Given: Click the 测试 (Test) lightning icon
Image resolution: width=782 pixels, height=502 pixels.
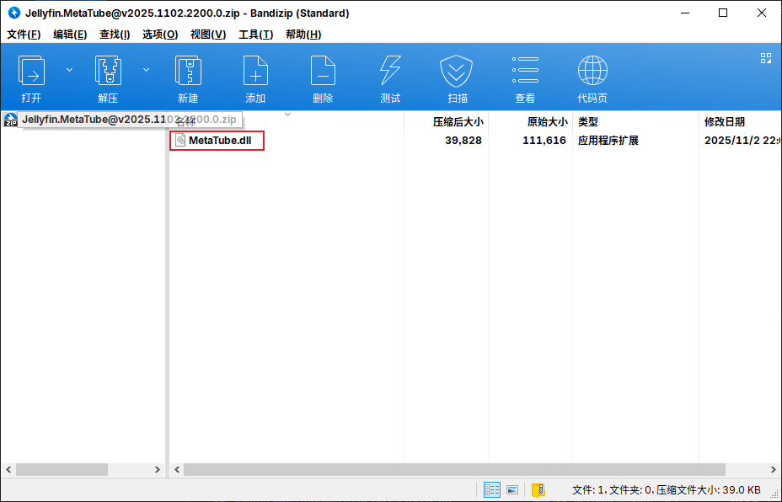Looking at the screenshot, I should [390, 70].
